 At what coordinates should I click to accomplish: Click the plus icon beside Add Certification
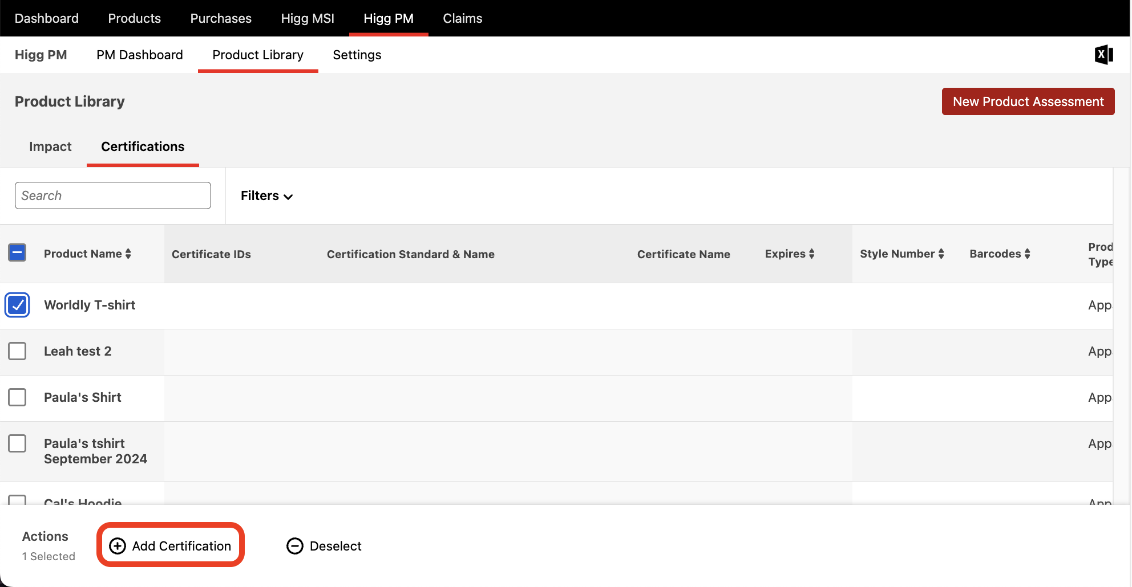118,546
